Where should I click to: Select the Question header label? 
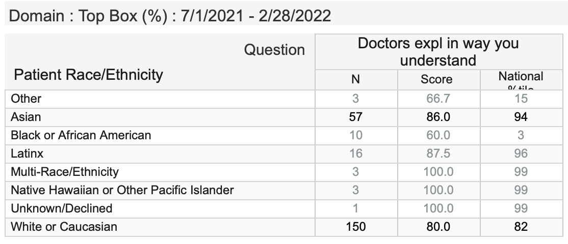(274, 50)
